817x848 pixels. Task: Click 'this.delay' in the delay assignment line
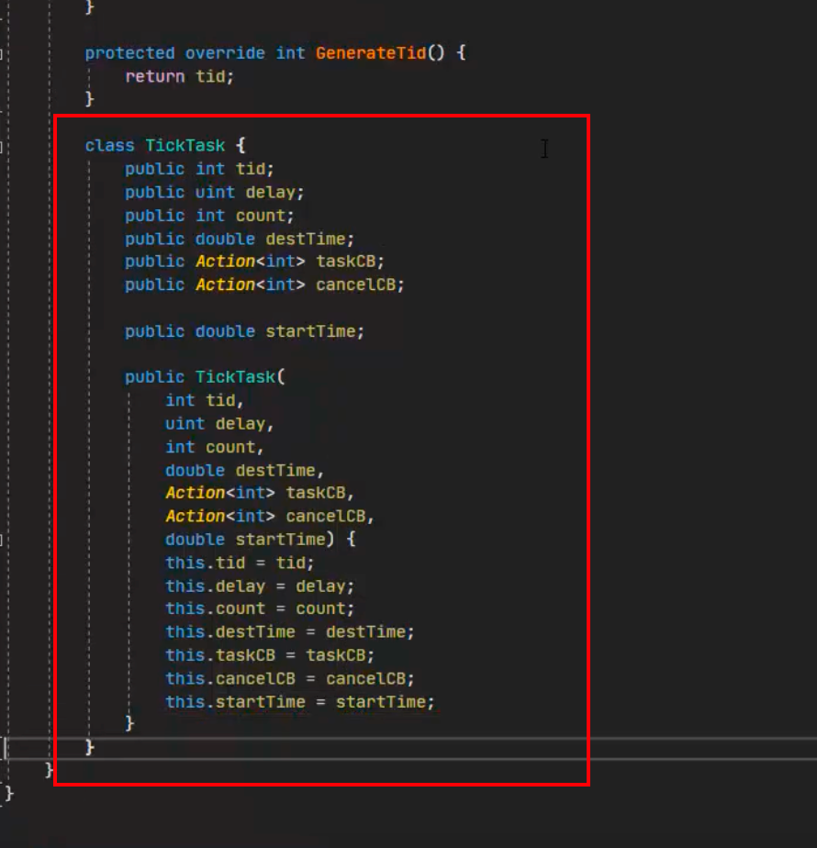click(x=215, y=586)
